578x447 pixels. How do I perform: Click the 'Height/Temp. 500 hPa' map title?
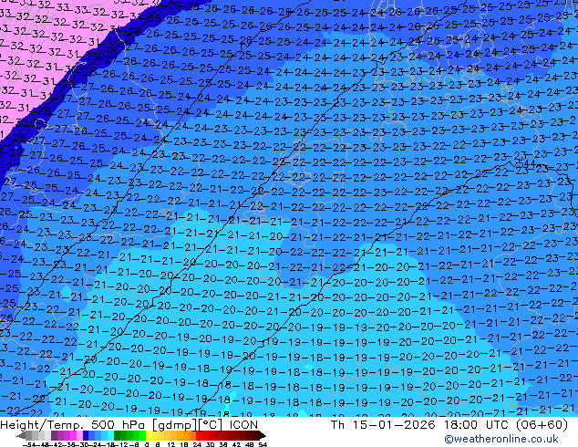(x=72, y=425)
